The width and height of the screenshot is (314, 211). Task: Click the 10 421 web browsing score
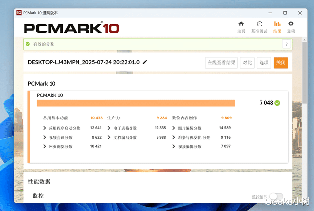[96, 146]
